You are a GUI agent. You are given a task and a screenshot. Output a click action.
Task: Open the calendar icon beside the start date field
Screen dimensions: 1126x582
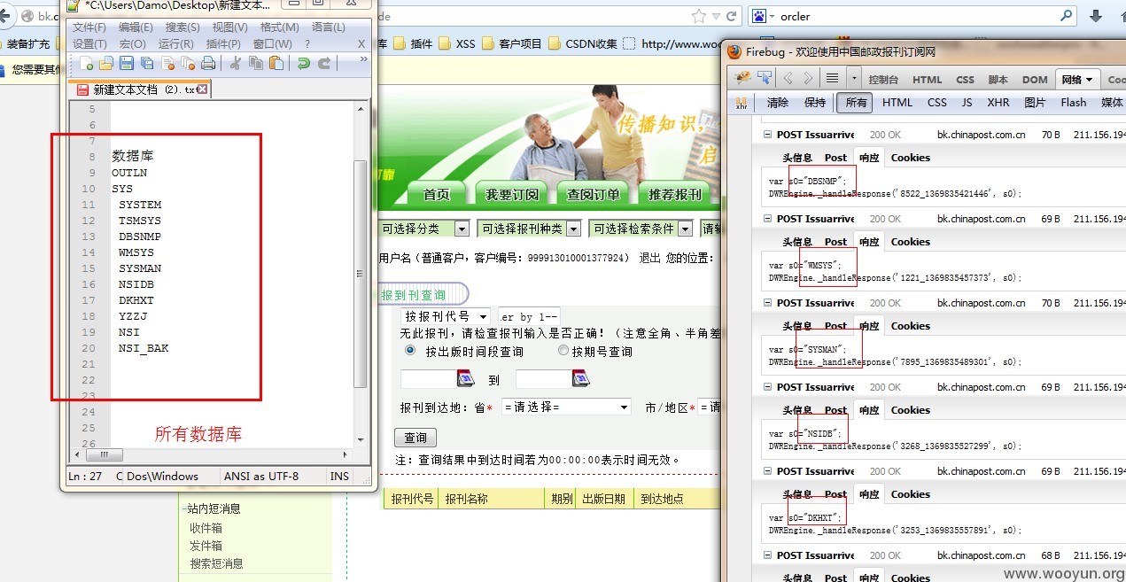click(x=466, y=379)
